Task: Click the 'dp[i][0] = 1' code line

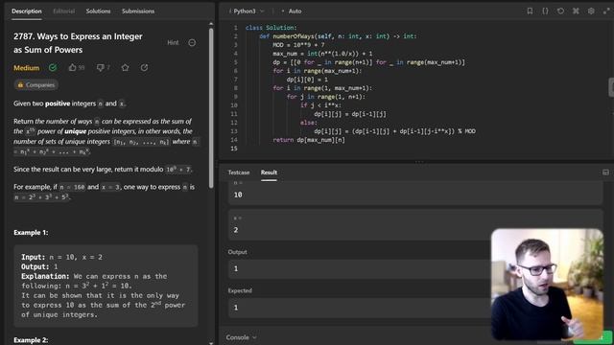Action: point(307,80)
